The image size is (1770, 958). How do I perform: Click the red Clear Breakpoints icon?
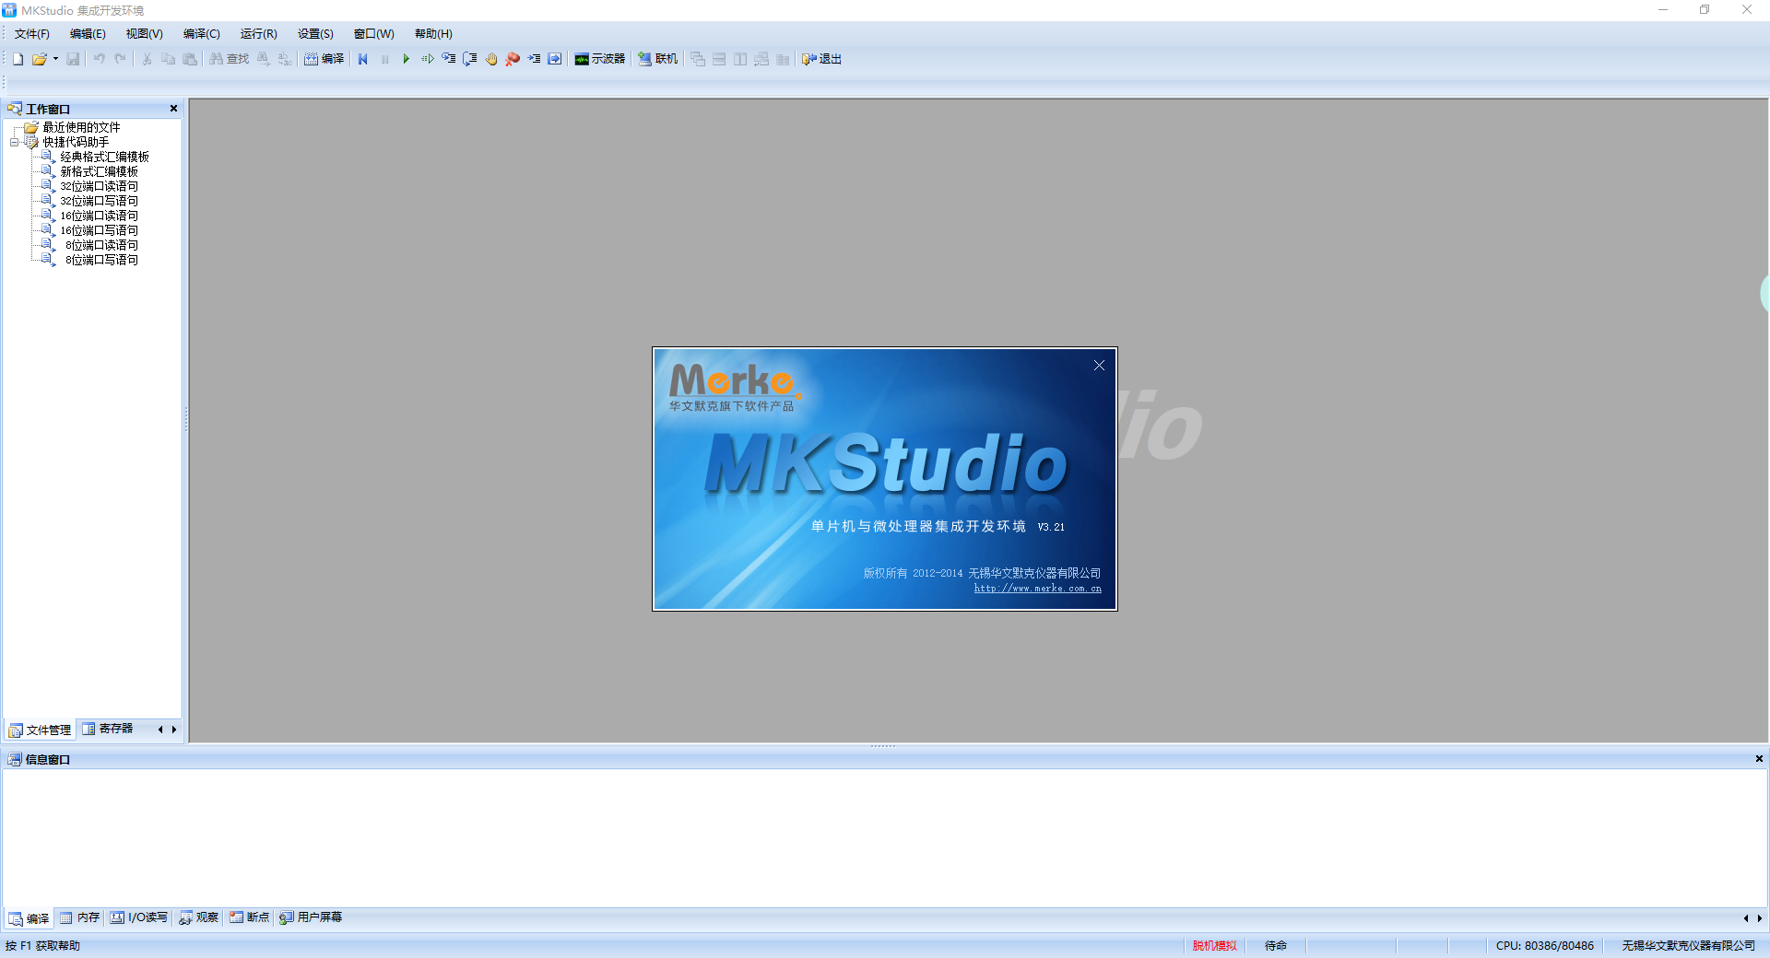513,59
